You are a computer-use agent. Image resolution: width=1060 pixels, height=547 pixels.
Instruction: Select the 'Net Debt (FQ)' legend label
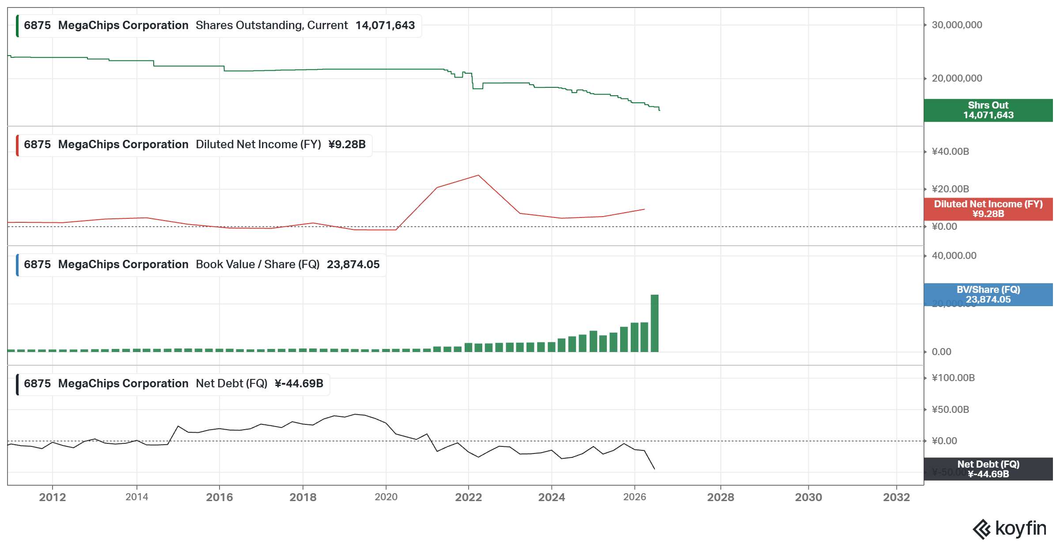tap(231, 384)
